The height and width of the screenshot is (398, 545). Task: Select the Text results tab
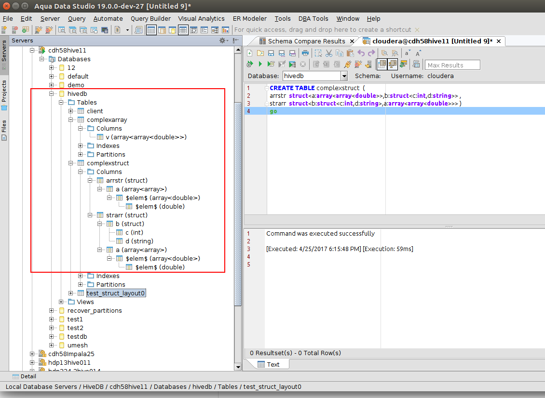269,364
